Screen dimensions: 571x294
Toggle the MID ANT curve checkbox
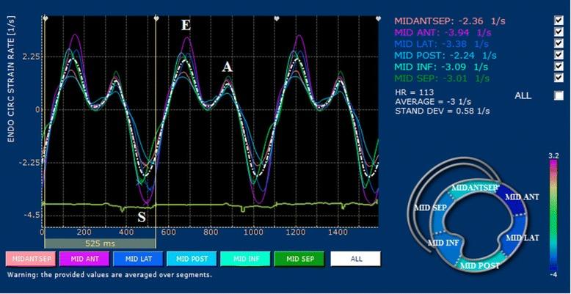[560, 32]
